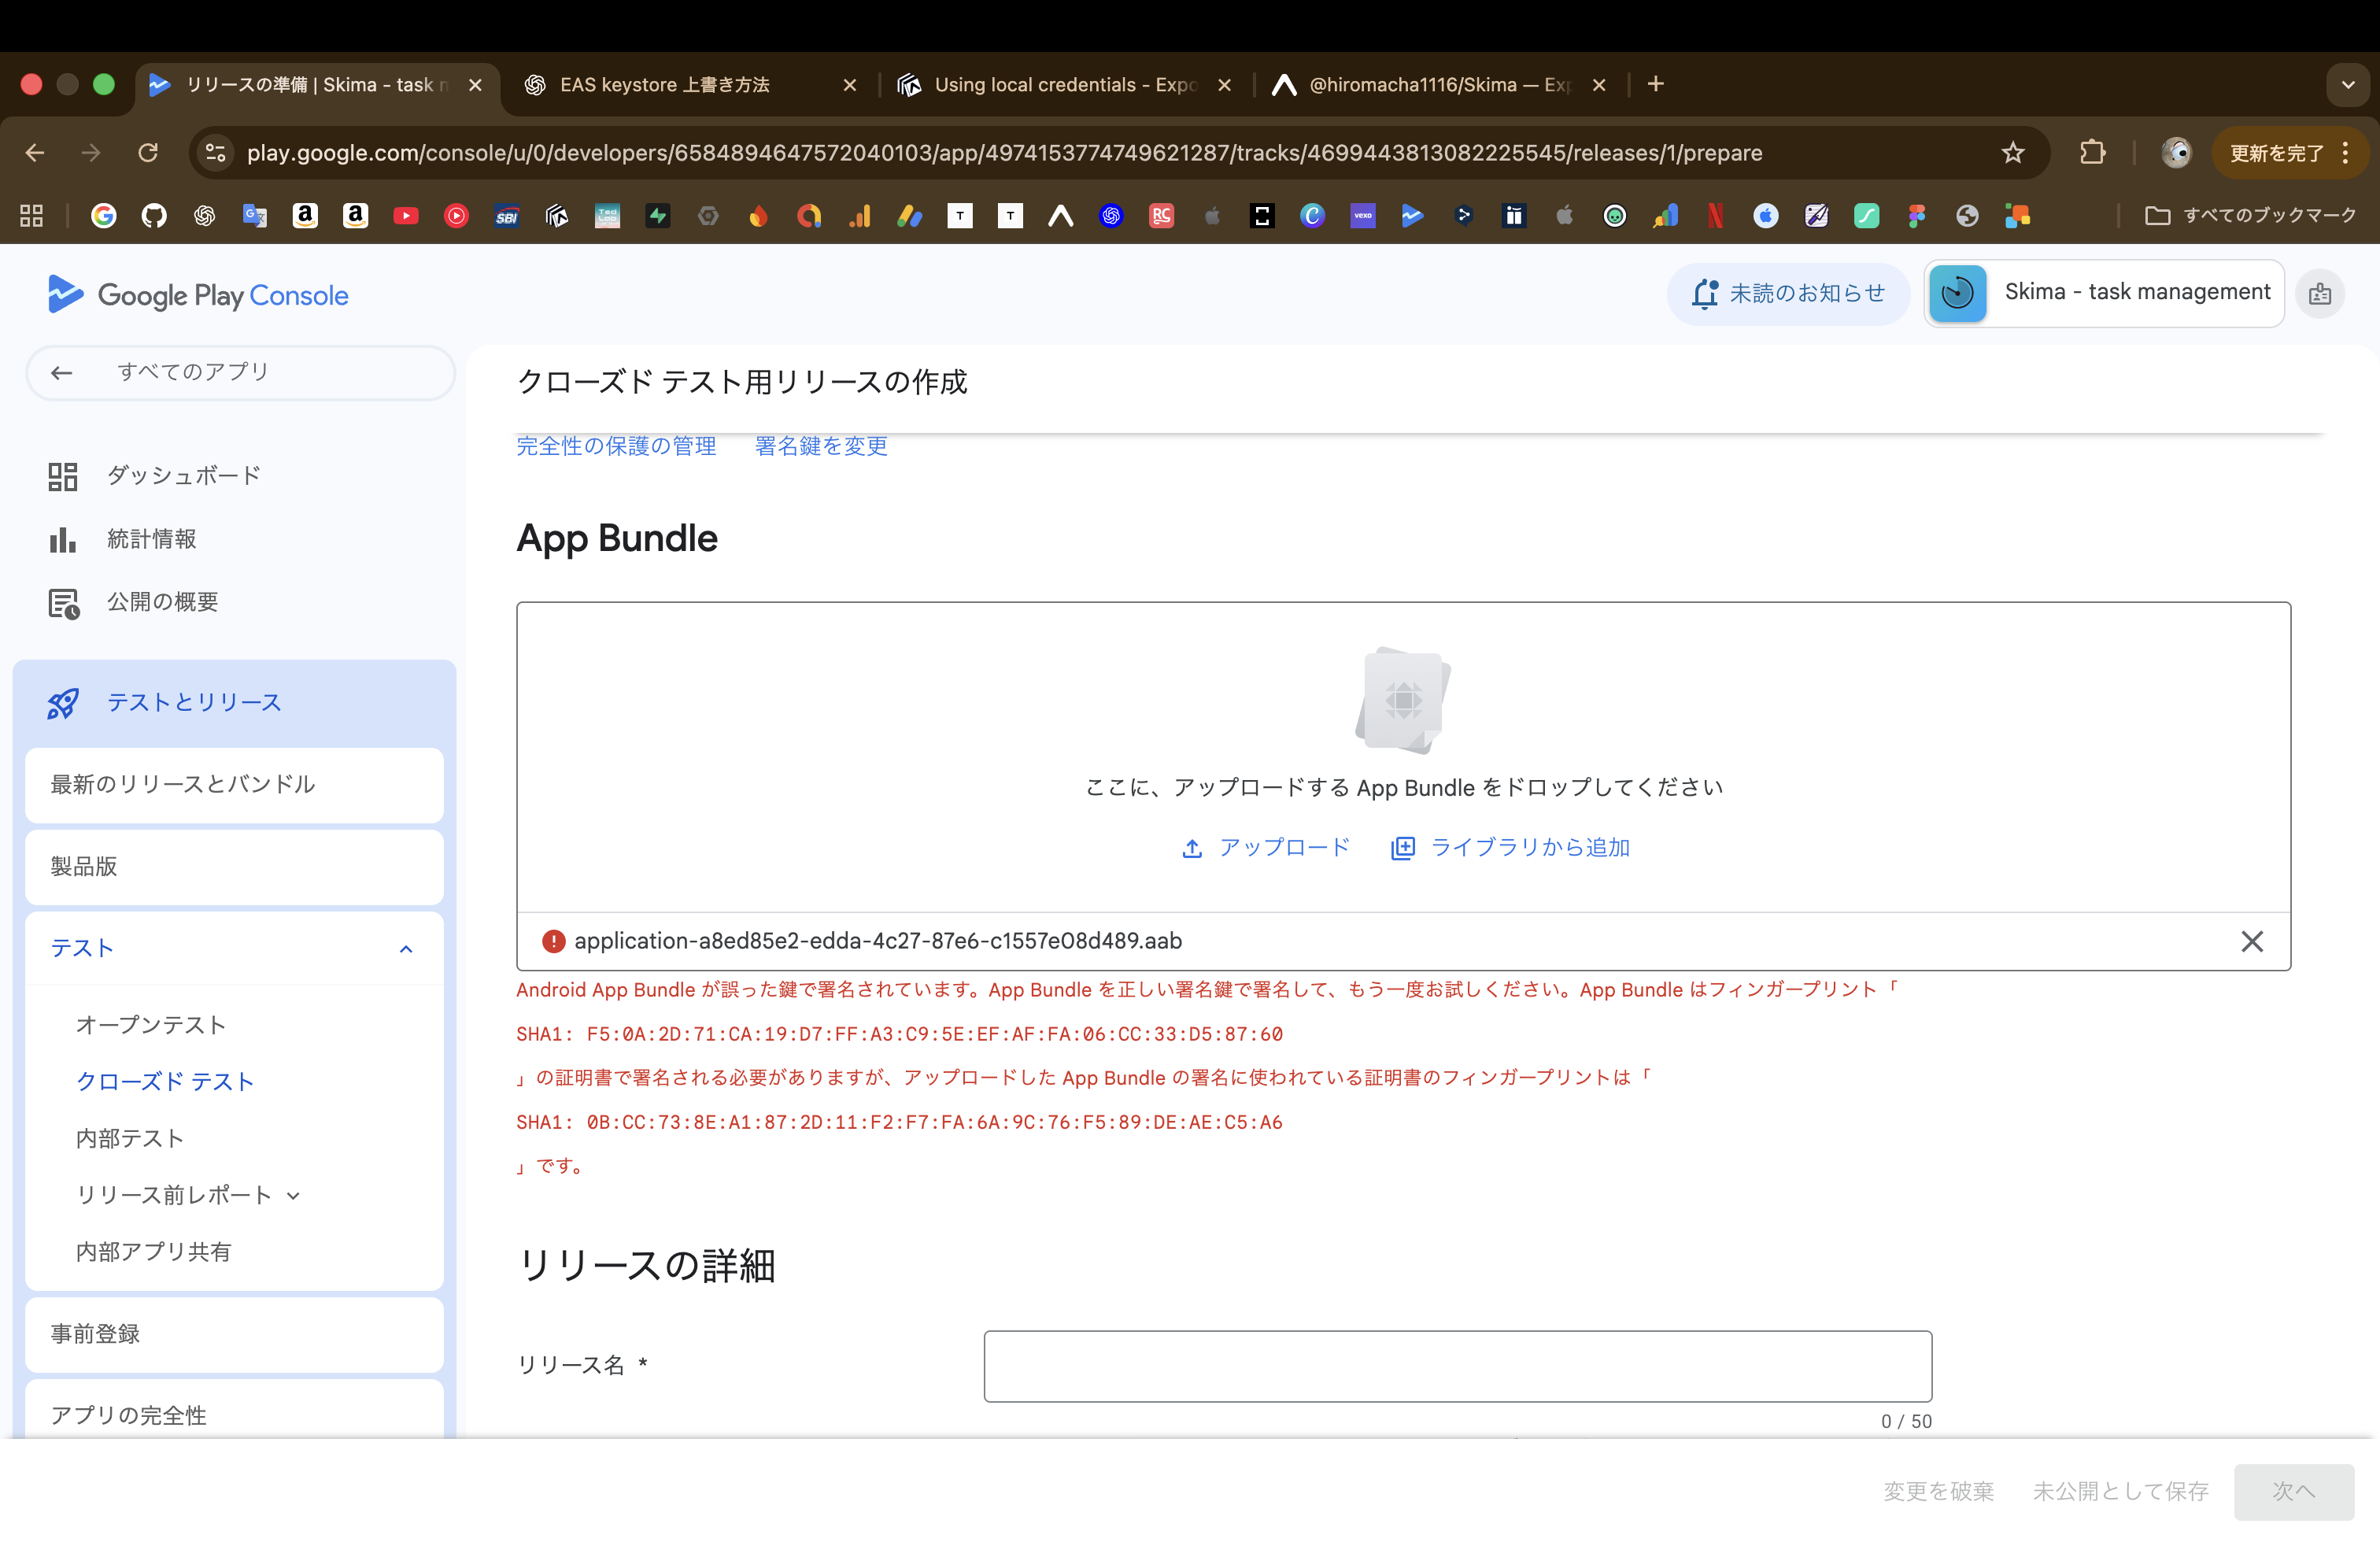This screenshot has height=1546, width=2380.
Task: Open the 署名鍵を変更 link
Action: [820, 446]
